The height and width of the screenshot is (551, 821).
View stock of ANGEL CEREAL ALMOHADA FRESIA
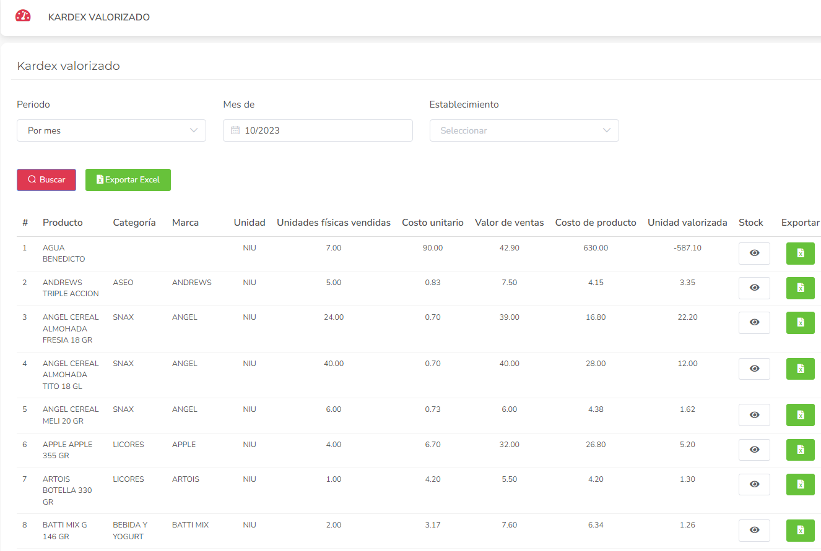(x=754, y=323)
